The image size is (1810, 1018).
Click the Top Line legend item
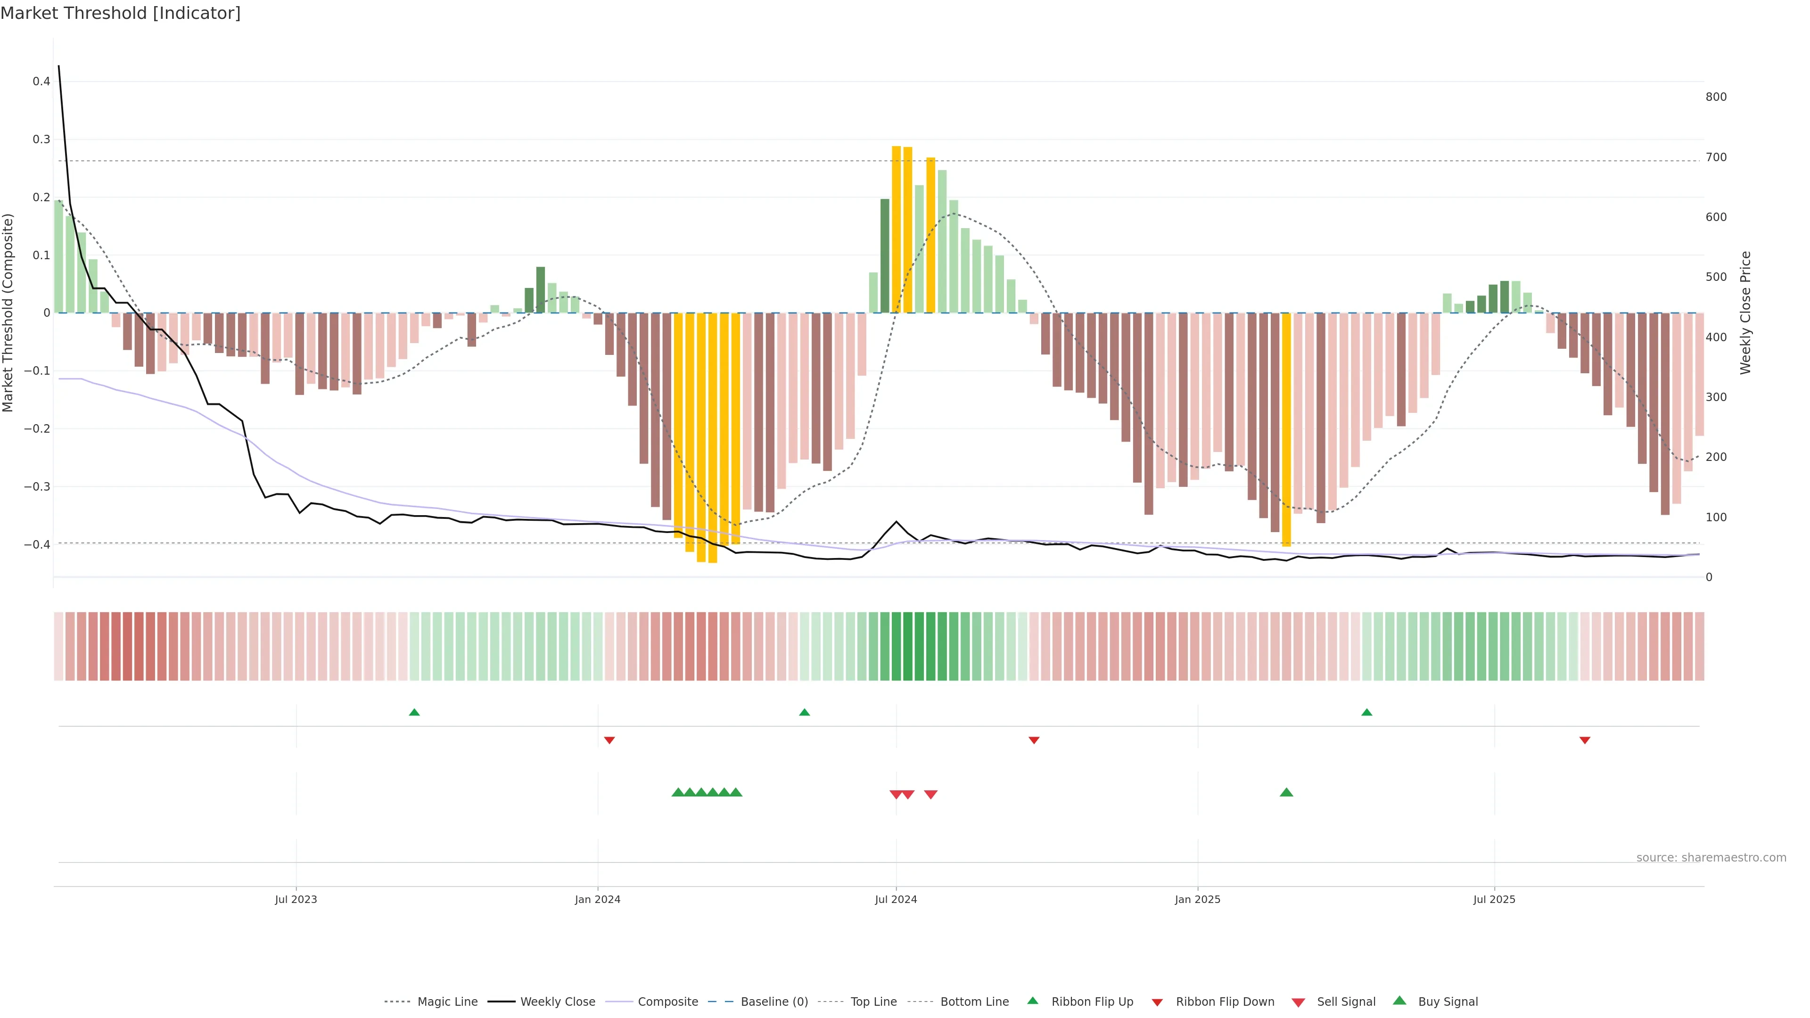[x=873, y=1001]
